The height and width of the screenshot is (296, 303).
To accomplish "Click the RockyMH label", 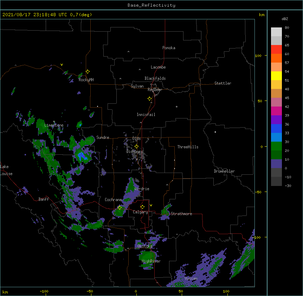I will point(86,80).
